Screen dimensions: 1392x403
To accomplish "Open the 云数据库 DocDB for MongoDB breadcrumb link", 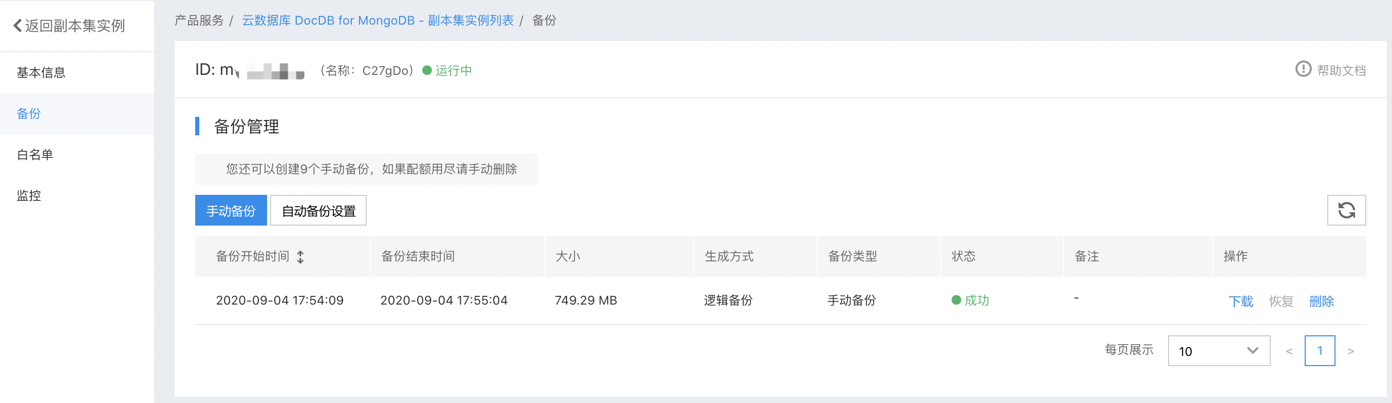I will point(378,21).
